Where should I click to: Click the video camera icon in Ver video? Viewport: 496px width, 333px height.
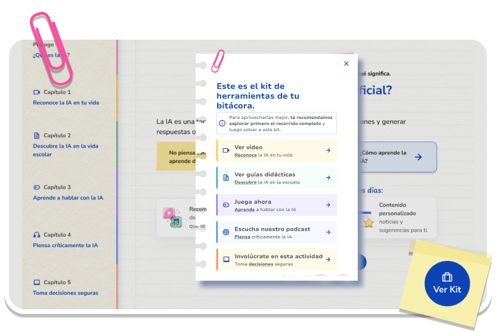[x=226, y=151]
